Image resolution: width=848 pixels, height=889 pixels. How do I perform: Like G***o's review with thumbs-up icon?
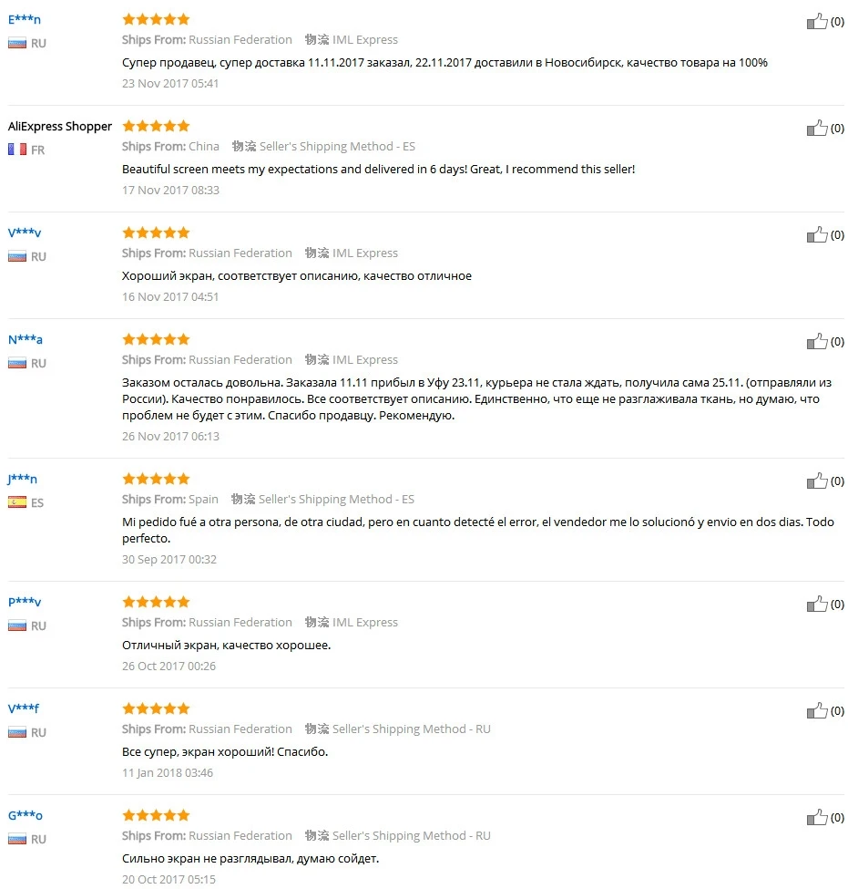point(817,816)
